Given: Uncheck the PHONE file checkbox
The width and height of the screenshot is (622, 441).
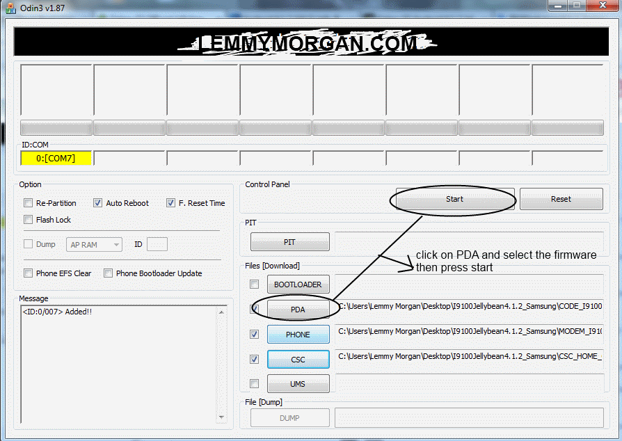Looking at the screenshot, I should coord(254,335).
